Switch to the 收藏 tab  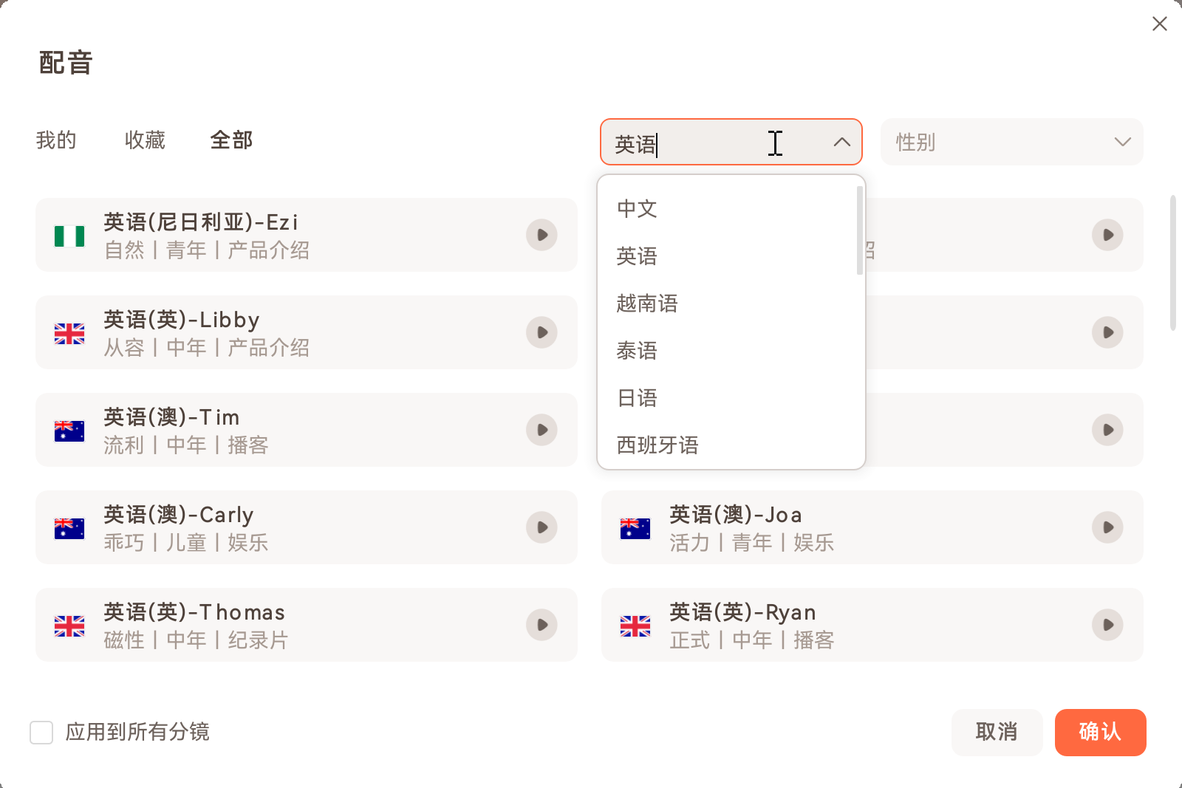(x=146, y=140)
